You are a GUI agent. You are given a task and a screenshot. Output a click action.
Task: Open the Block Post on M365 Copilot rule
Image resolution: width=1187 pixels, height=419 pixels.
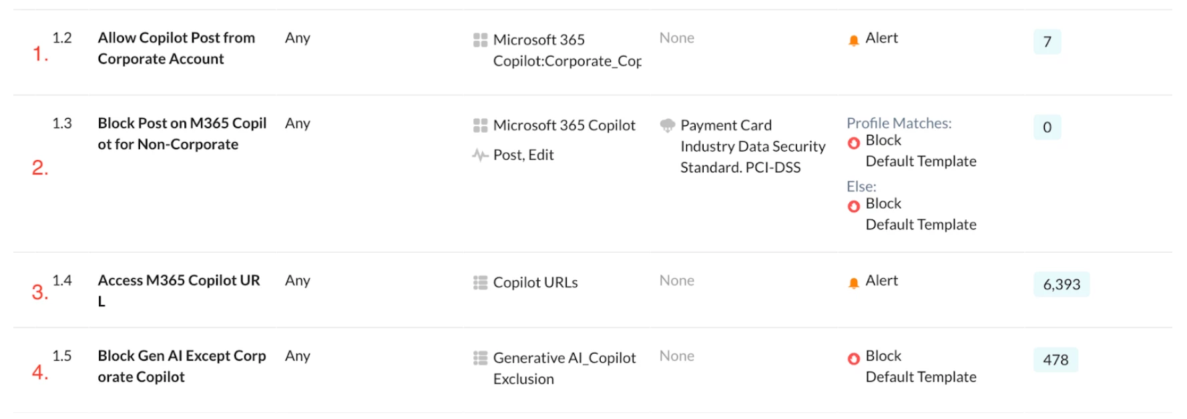[182, 133]
